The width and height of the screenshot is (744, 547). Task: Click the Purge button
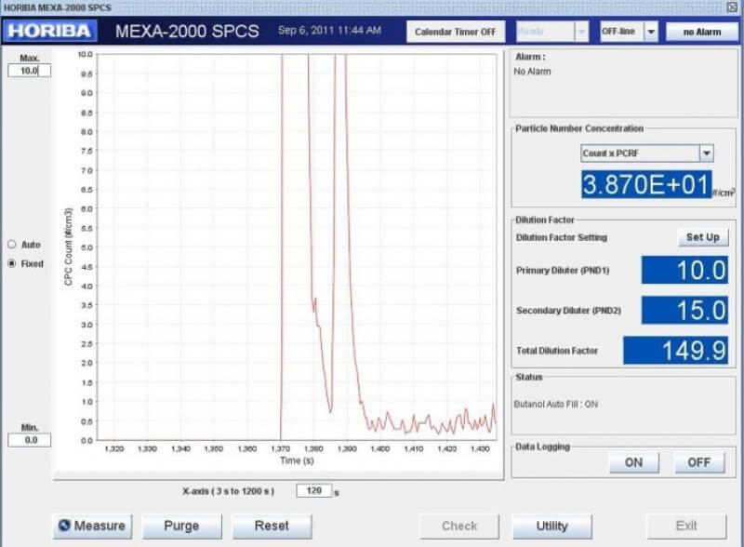pyautogui.click(x=181, y=527)
